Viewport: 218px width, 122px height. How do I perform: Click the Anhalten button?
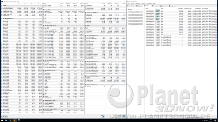135,18
